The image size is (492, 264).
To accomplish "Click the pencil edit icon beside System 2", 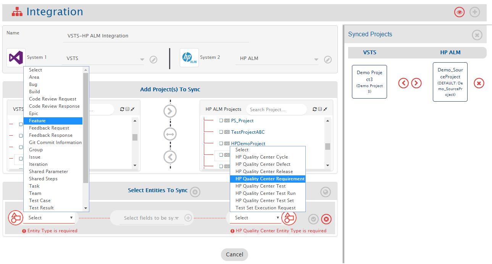I will coord(327,60).
